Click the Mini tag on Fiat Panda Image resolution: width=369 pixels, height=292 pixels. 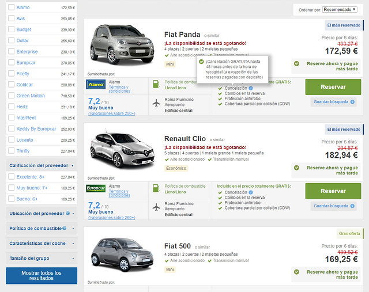tap(170, 64)
